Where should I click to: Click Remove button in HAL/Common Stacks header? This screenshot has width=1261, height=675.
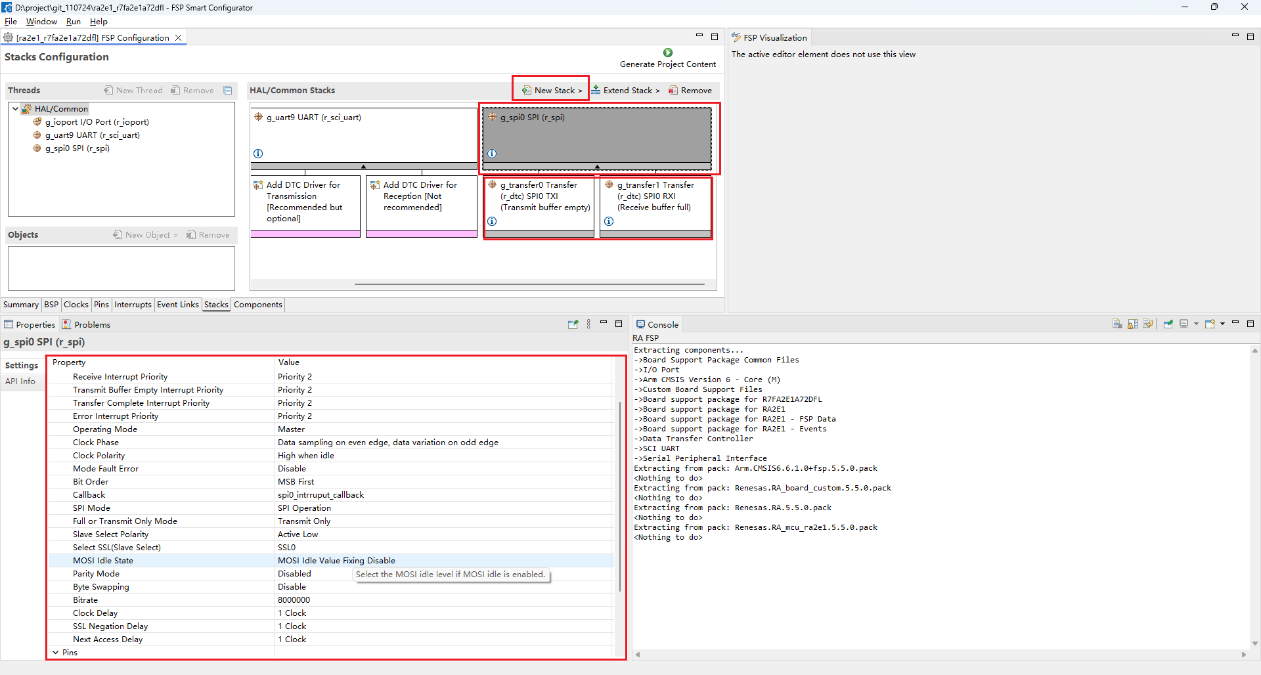click(690, 91)
